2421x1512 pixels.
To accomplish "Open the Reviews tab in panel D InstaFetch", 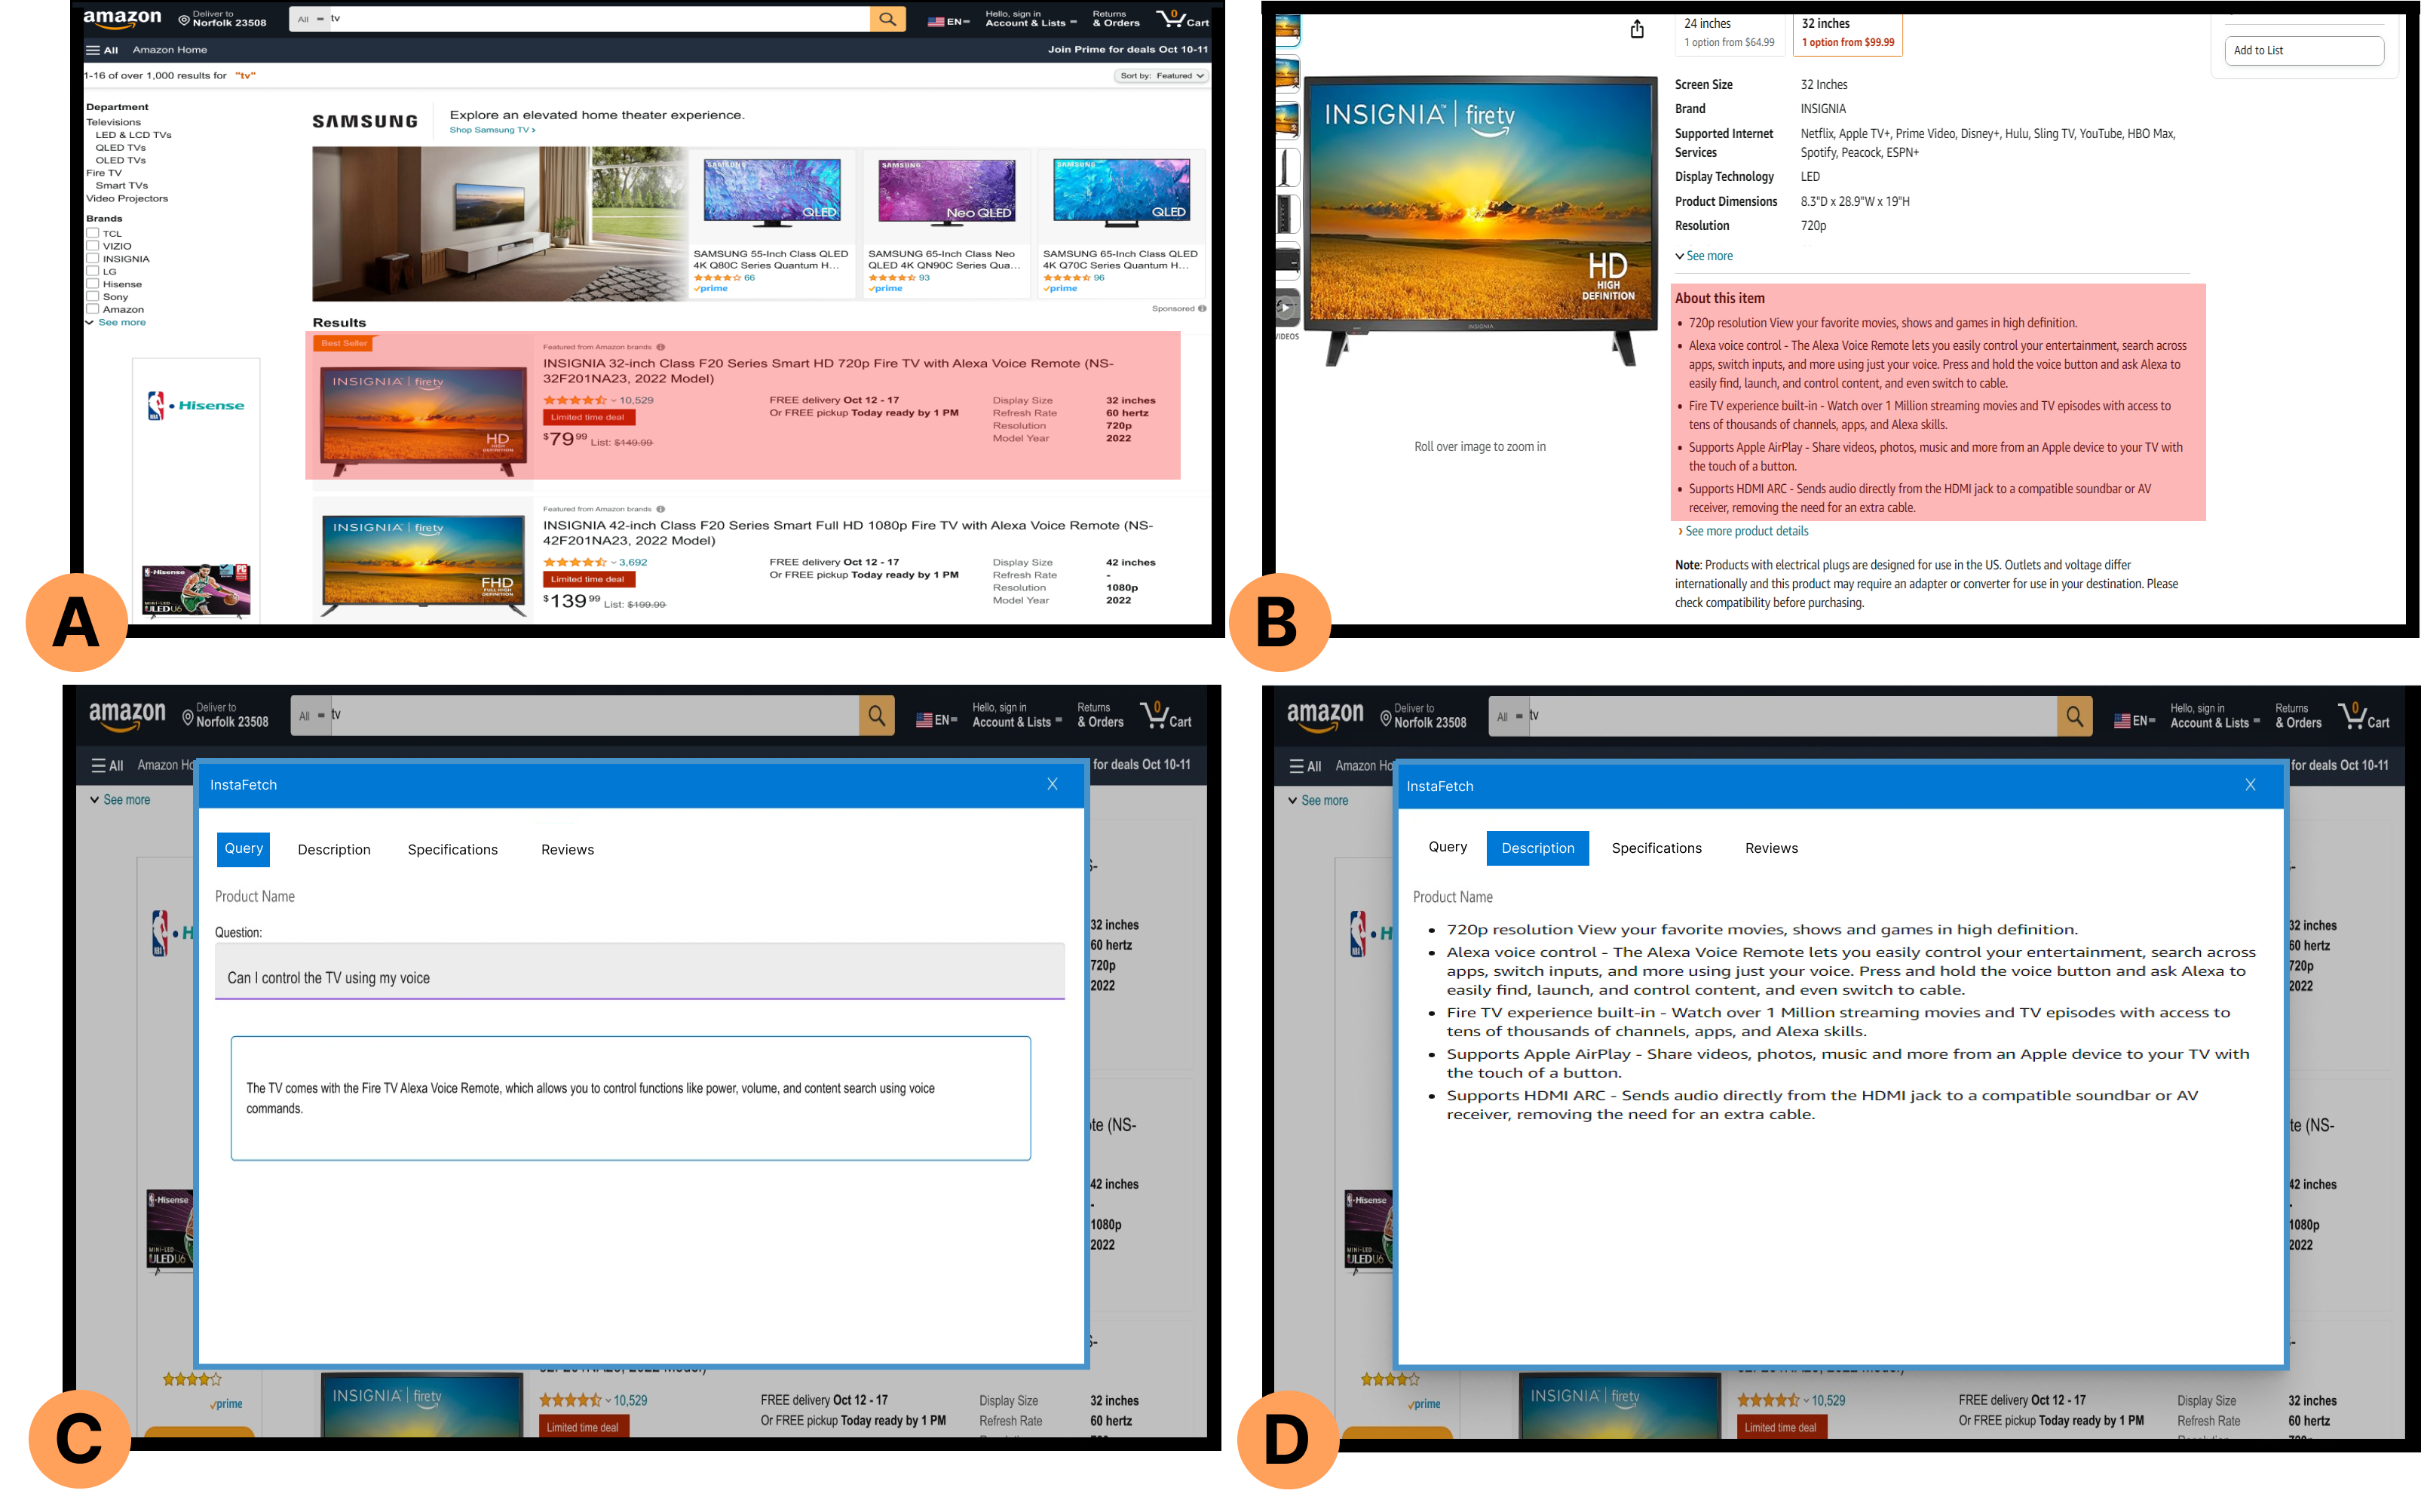I will (x=1770, y=848).
